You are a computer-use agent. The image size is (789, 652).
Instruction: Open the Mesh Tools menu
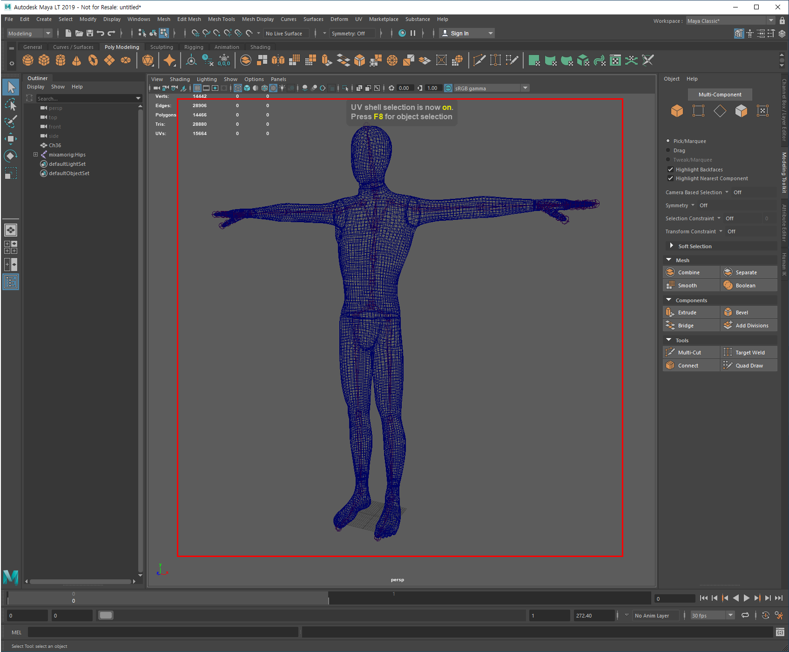tap(221, 19)
